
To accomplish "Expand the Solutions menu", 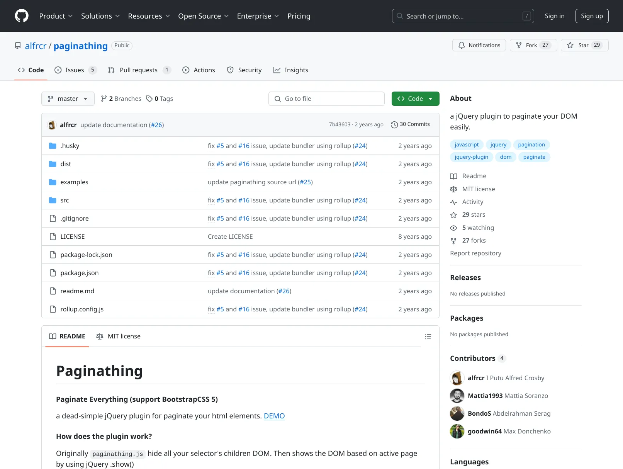I will (x=100, y=16).
